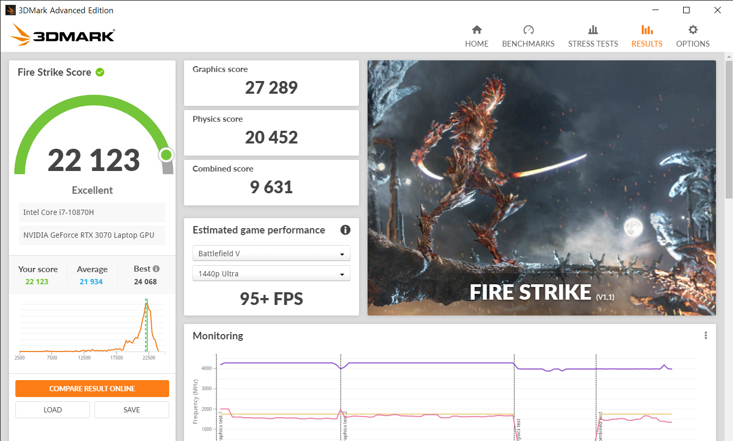Minimize the 3DMark window

click(x=655, y=10)
